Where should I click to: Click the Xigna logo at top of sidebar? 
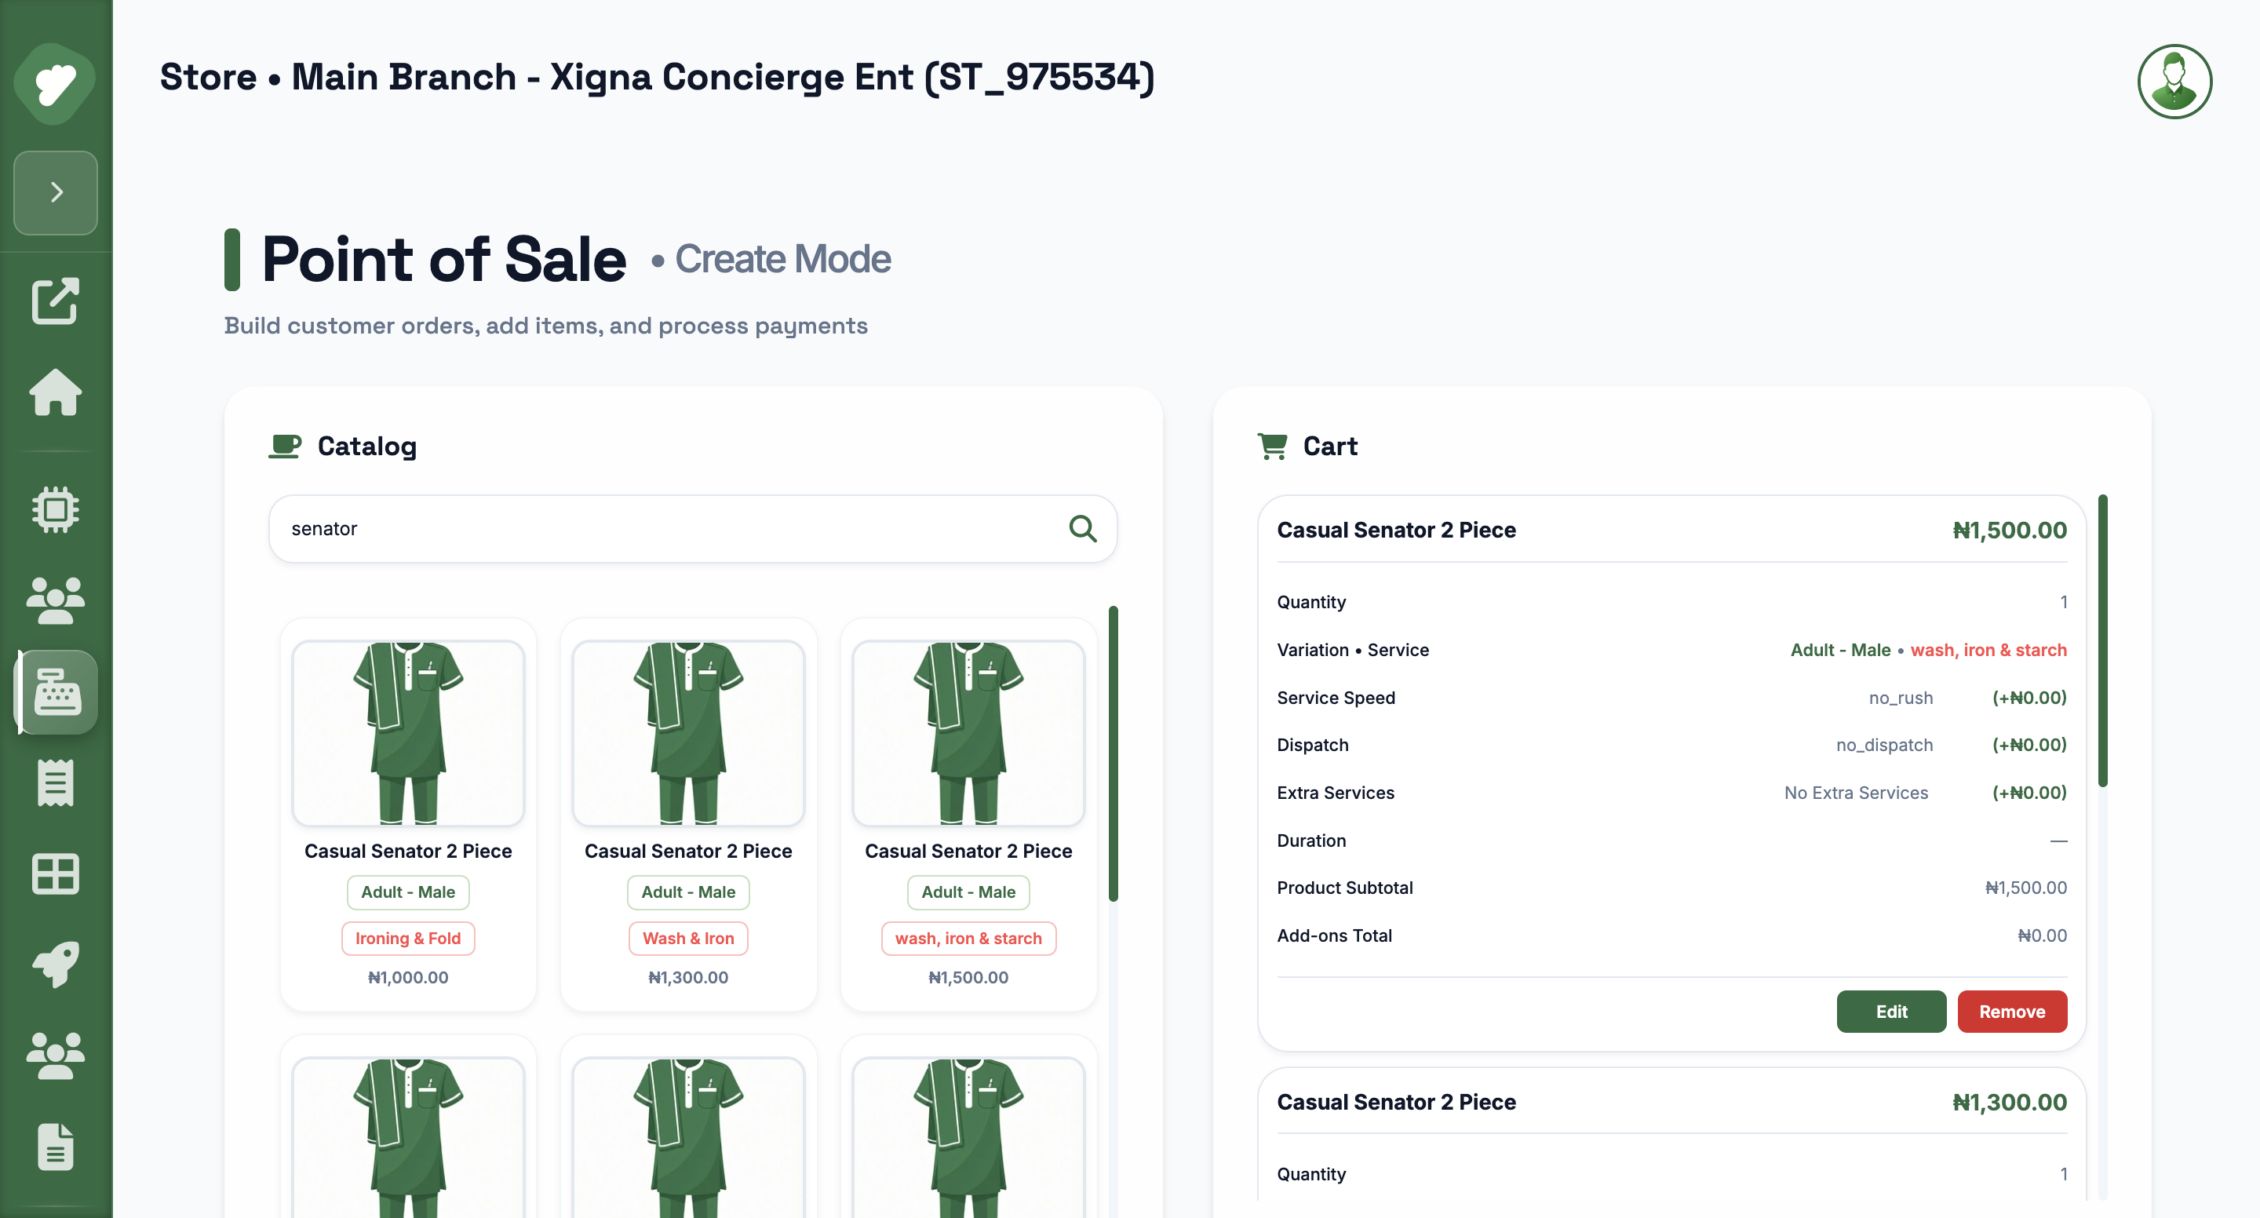click(x=55, y=82)
